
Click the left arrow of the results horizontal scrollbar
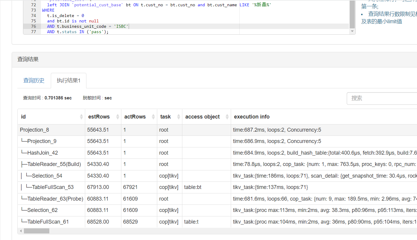(21, 231)
